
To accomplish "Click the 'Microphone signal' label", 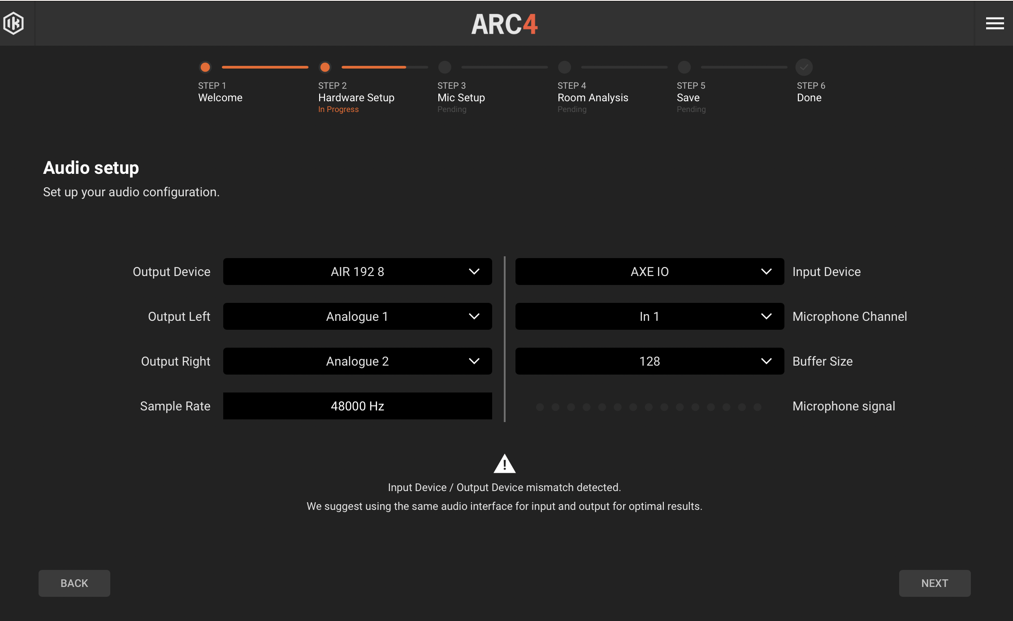I will click(x=844, y=406).
